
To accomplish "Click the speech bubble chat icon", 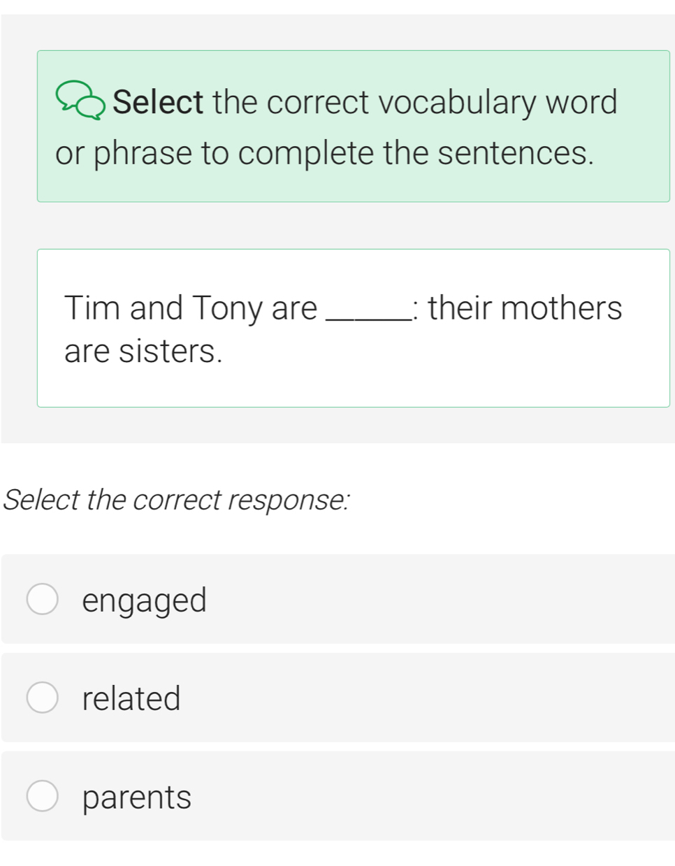I will point(80,101).
